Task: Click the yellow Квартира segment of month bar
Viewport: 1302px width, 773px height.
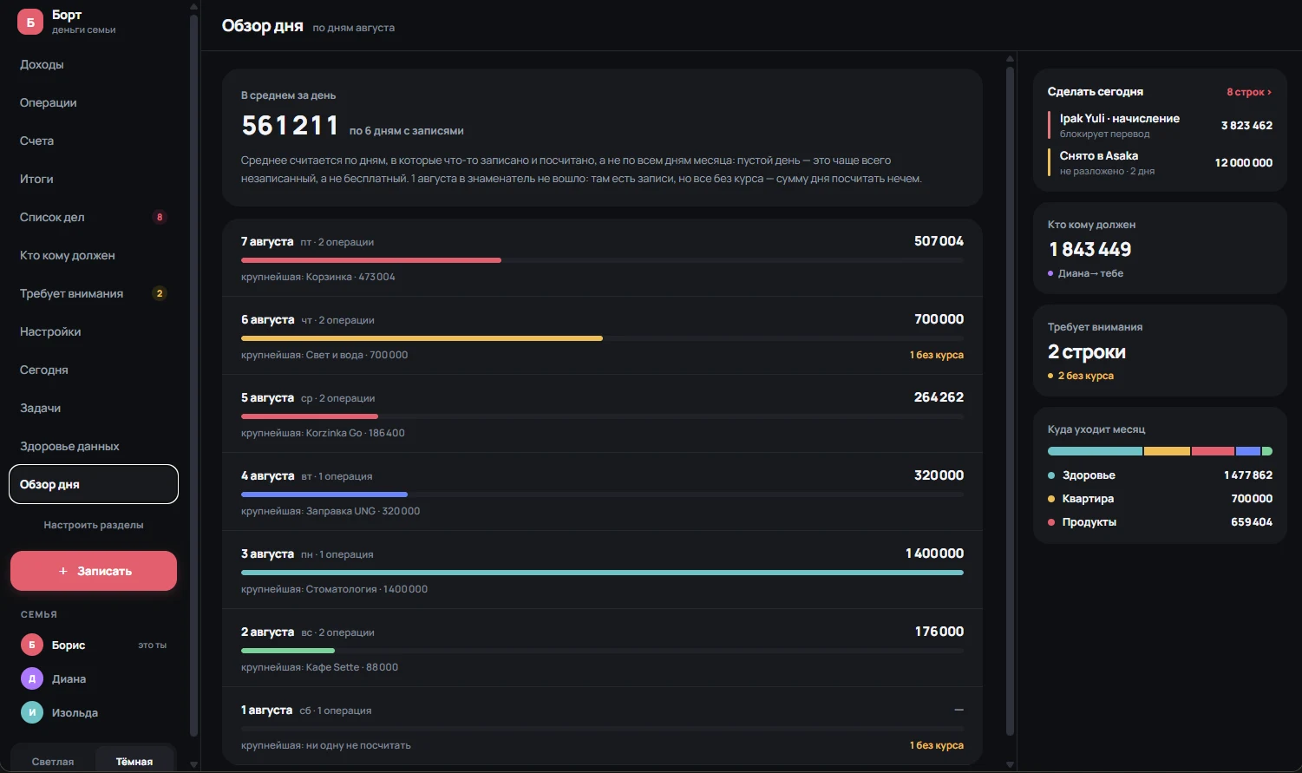Action: (1167, 451)
